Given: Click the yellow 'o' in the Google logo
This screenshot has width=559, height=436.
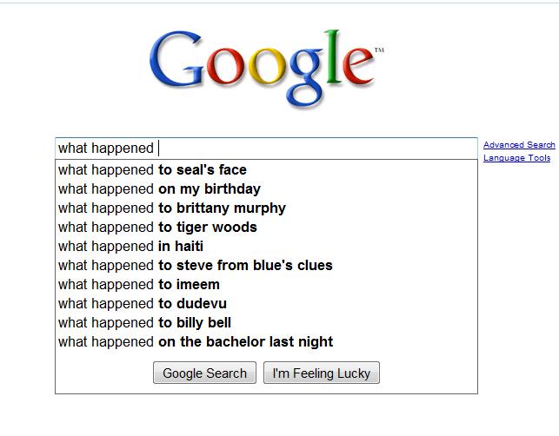Looking at the screenshot, I should pyautogui.click(x=268, y=66).
